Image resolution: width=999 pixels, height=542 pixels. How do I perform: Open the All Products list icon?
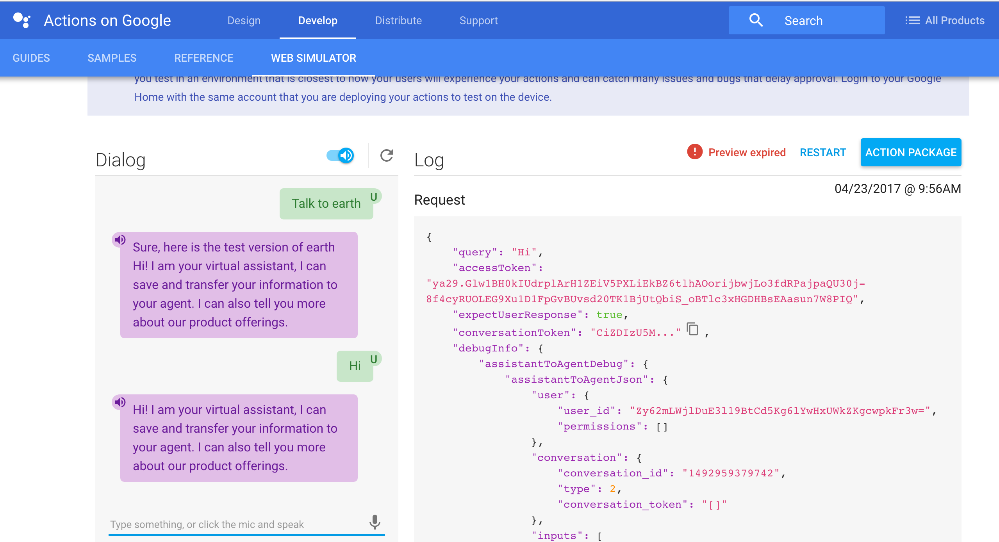coord(912,20)
